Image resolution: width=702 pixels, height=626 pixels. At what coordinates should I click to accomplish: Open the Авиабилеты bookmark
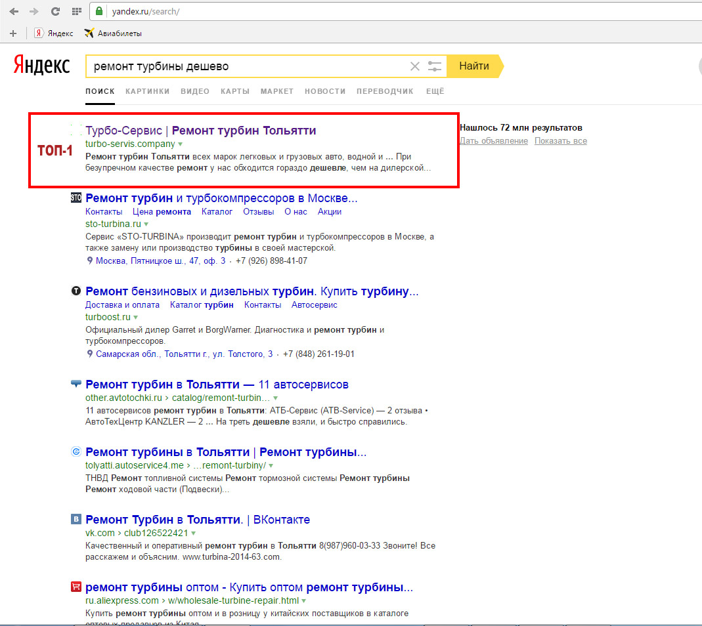point(113,33)
